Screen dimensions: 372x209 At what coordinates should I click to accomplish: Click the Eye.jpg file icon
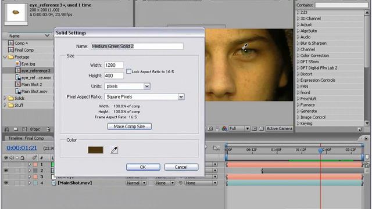(x=18, y=64)
